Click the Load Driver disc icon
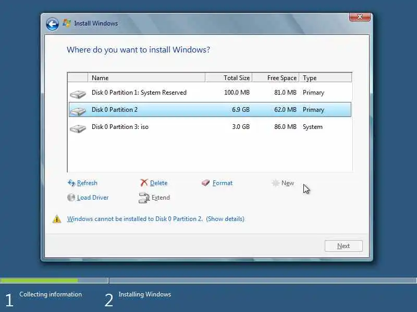The width and height of the screenshot is (417, 312). 71,198
